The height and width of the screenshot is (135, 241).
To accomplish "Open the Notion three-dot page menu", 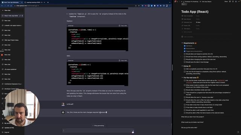I will coord(239,1).
